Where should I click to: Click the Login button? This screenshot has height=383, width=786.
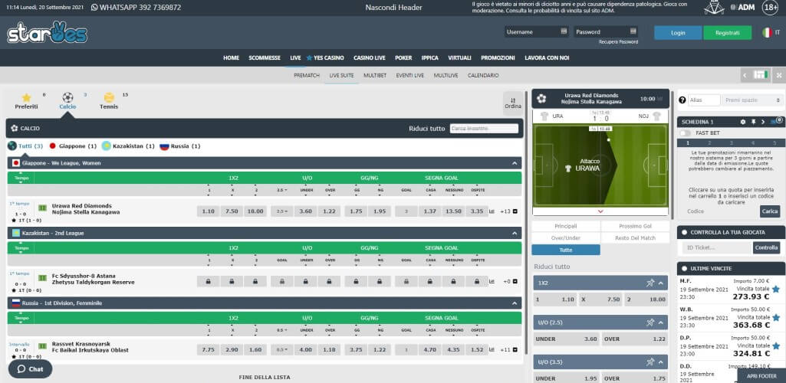(678, 32)
